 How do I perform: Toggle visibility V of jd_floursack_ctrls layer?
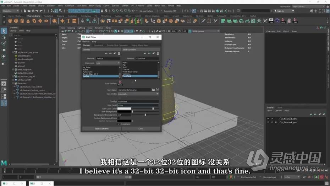click(268, 119)
